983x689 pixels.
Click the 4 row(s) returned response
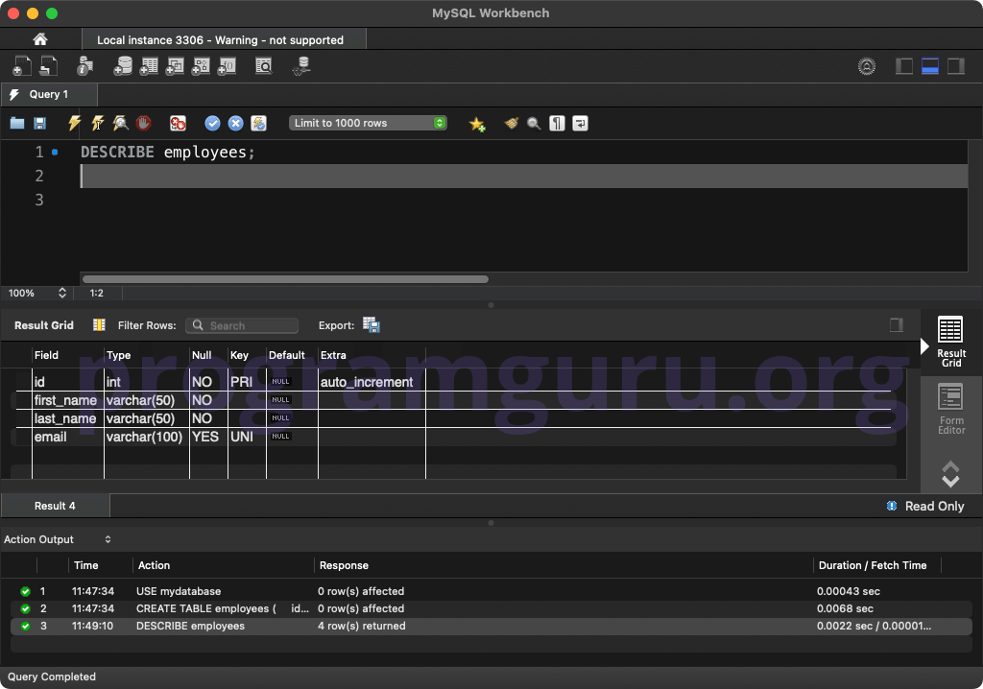click(x=362, y=626)
